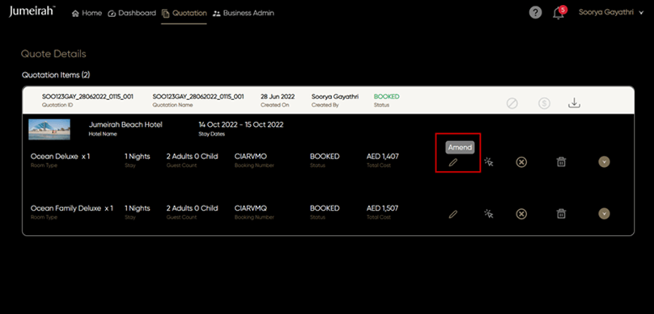Click the Jumeirah Beach Hotel name
This screenshot has height=314, width=654.
125,125
